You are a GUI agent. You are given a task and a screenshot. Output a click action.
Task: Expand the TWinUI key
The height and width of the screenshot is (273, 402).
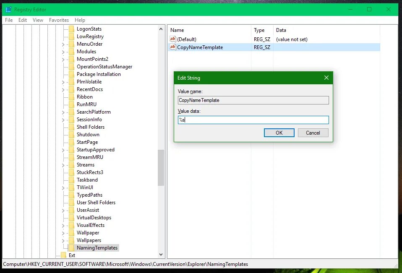[x=63, y=188]
